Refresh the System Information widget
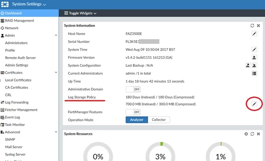Image resolution: width=265 pixels, height=161 pixels. pyautogui.click(x=252, y=26)
